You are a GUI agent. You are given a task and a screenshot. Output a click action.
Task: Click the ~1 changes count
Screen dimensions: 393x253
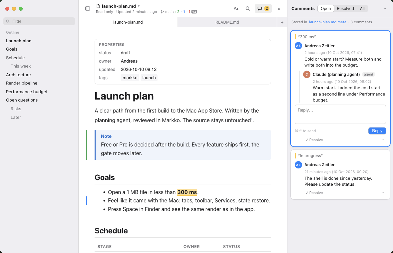tap(183, 12)
